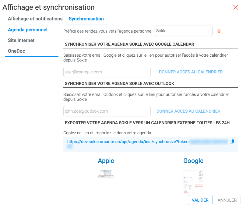This screenshot has width=243, height=208.
Task: Click heading 'Exporter votre agenda Sokle vers un calendrier externe'
Action: [147, 123]
